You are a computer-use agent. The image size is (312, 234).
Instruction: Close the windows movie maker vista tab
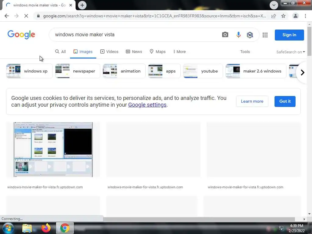pos(71,5)
